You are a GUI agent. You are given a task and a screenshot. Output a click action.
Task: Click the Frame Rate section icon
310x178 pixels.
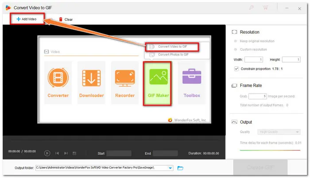coord(234,86)
